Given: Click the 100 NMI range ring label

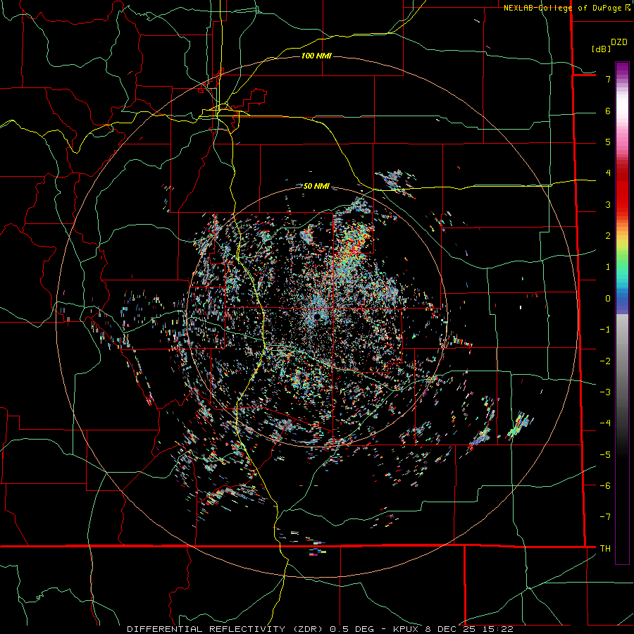Looking at the screenshot, I should point(316,56).
